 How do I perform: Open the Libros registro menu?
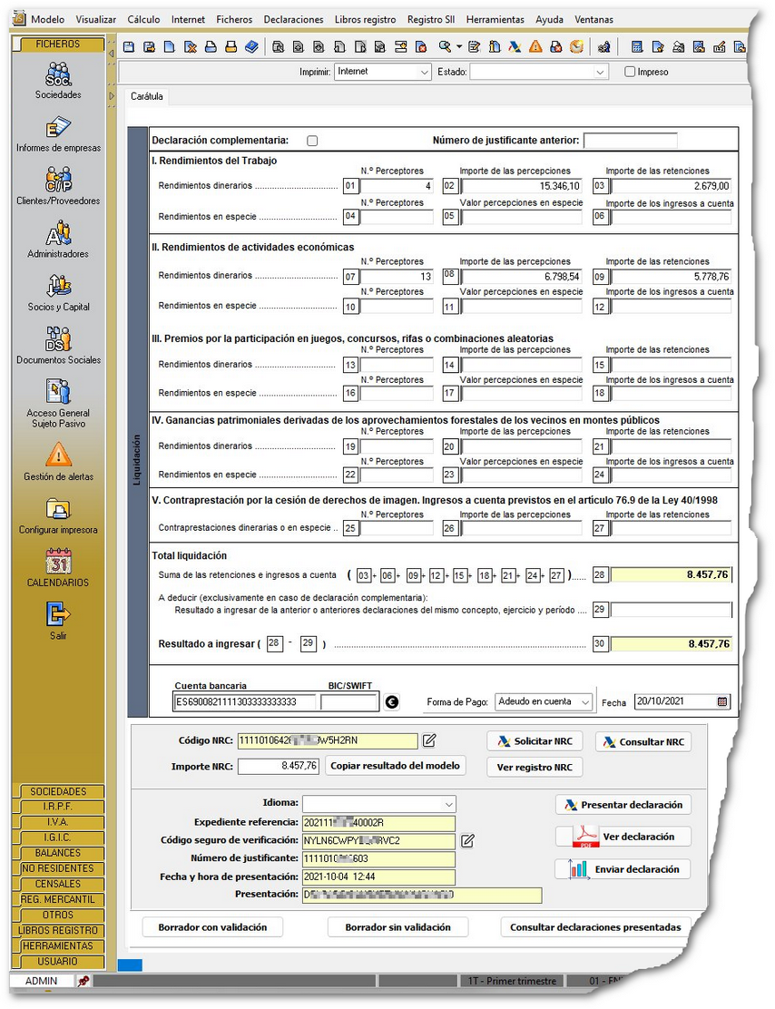(x=365, y=19)
